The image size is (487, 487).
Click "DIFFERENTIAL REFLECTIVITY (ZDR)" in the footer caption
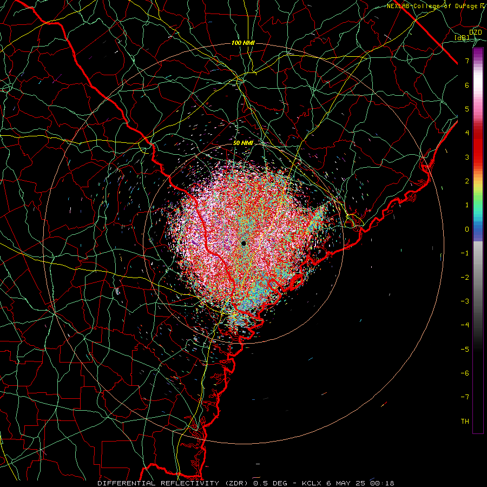[174, 483]
